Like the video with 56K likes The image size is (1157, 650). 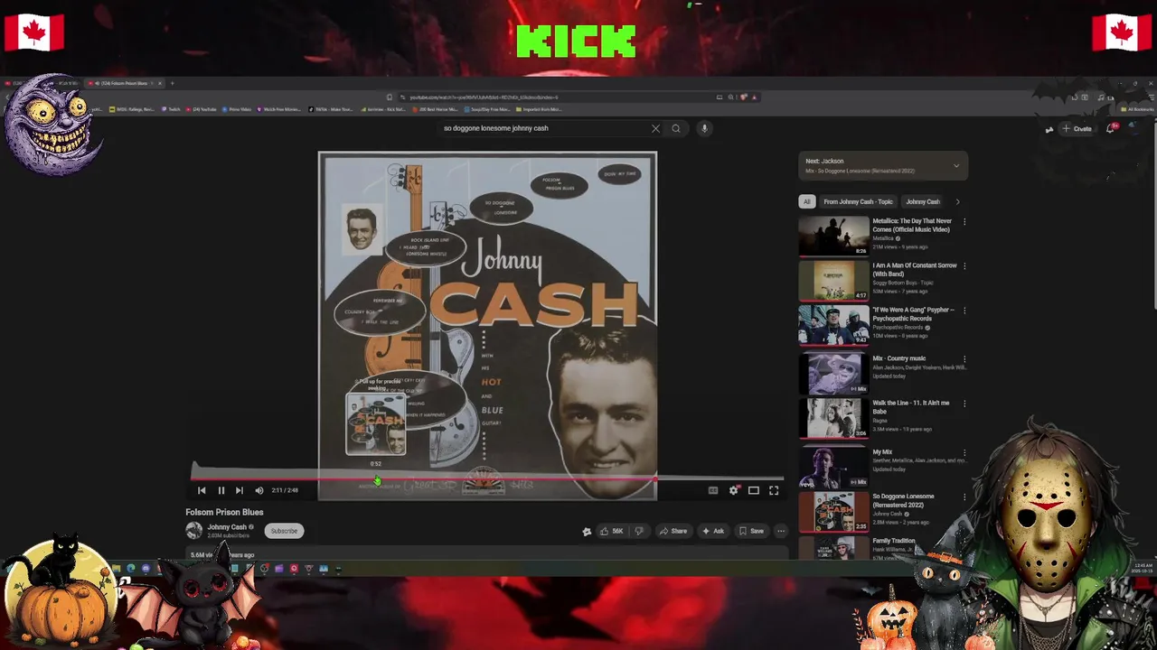tap(612, 531)
